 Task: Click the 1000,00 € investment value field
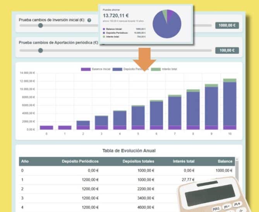click(227, 26)
